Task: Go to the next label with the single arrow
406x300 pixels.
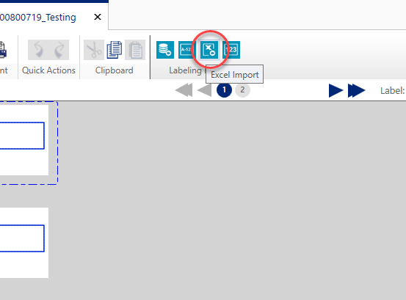Action: pyautogui.click(x=336, y=90)
